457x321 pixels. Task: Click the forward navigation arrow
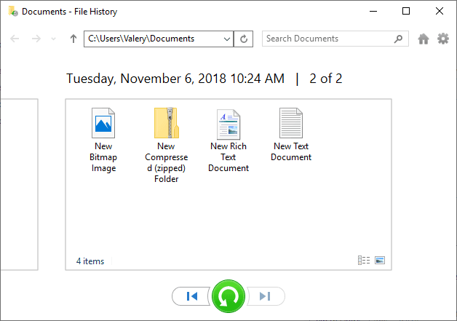point(36,39)
